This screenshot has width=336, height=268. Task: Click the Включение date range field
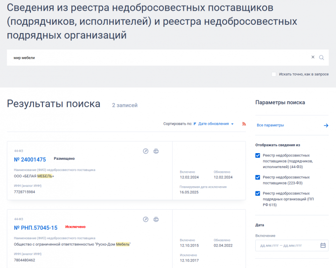click(x=287, y=245)
